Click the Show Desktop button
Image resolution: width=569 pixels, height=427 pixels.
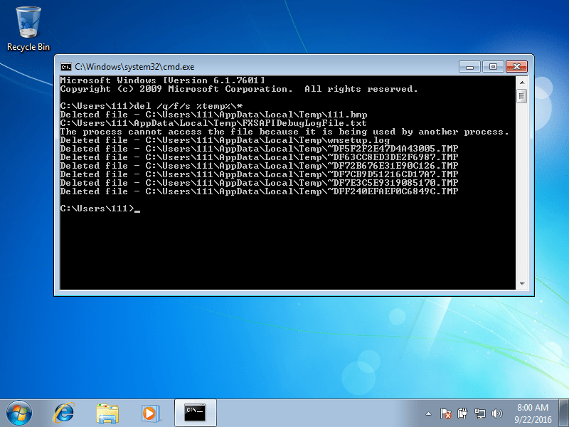tap(564, 412)
